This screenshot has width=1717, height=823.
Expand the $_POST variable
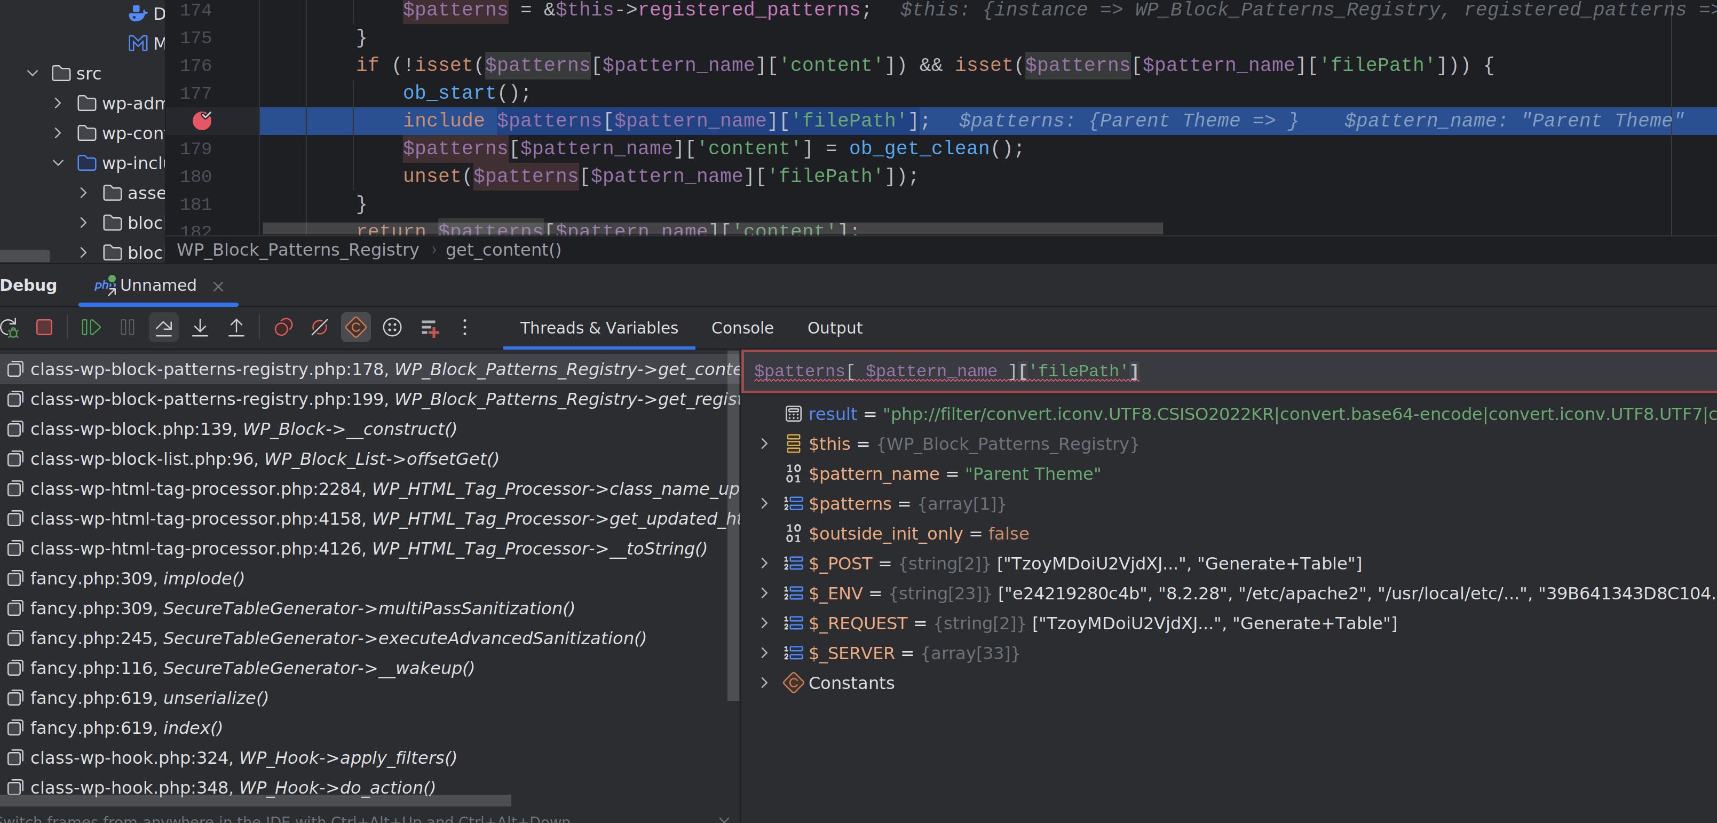point(764,564)
